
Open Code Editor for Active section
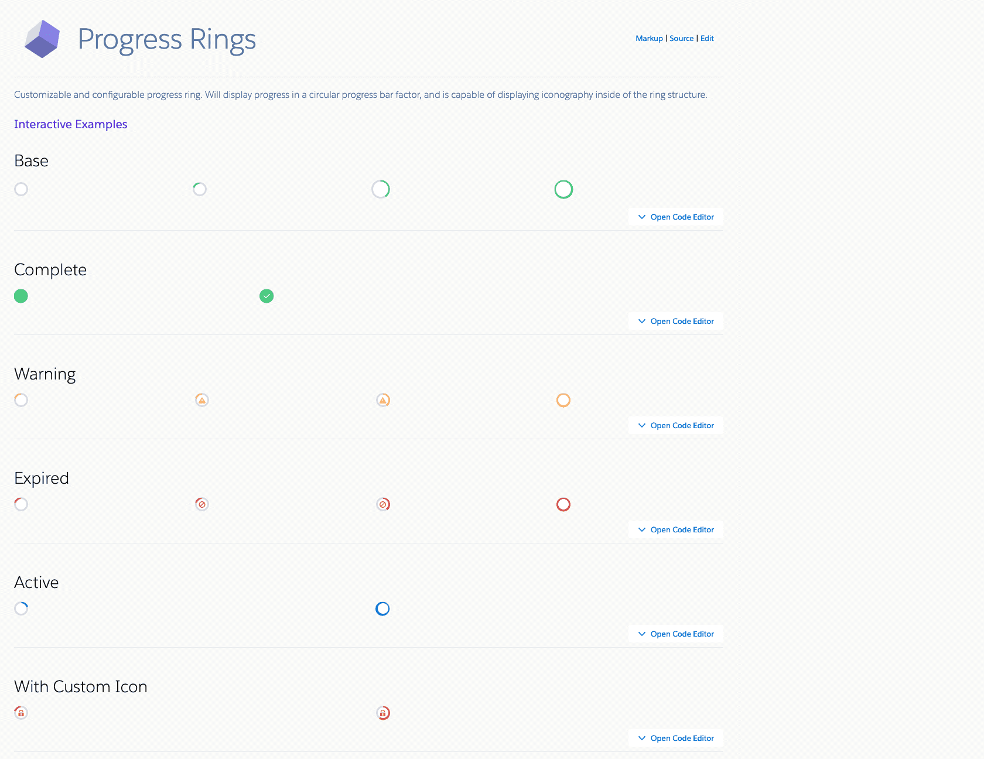click(x=676, y=634)
